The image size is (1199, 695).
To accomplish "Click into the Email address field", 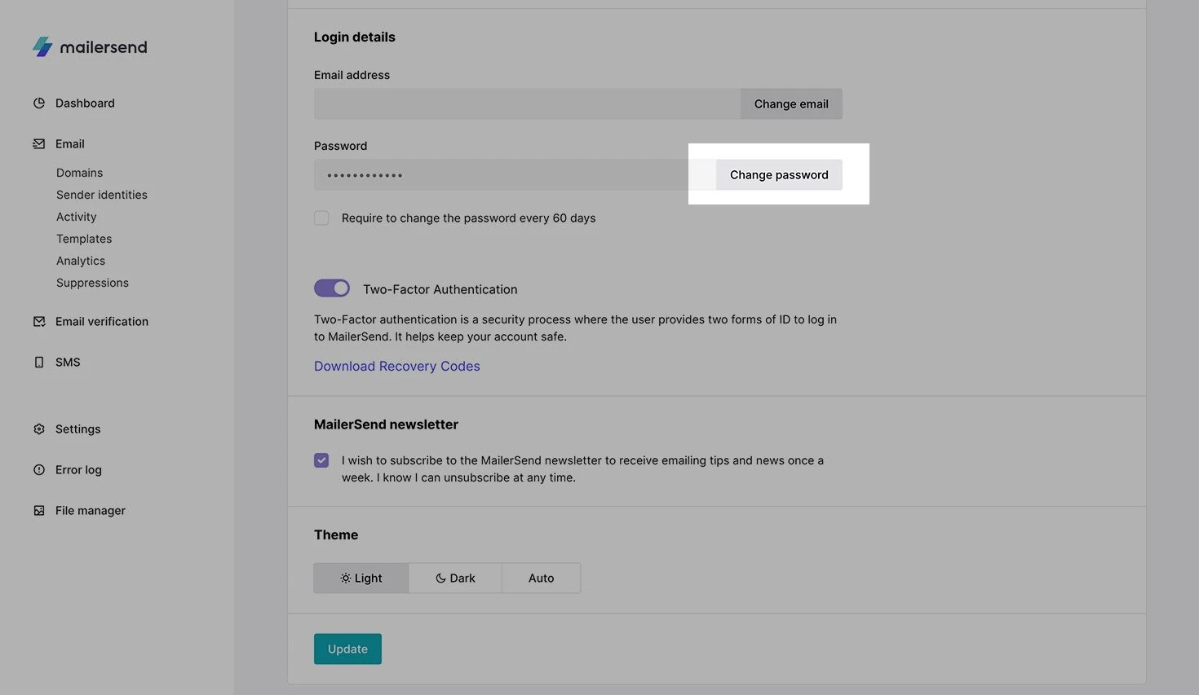I will [x=527, y=104].
